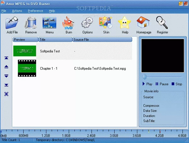Select the Softpedia Test title thumbnail
Image resolution: width=189 pixels, height=143 pixels.
pos(25,51)
